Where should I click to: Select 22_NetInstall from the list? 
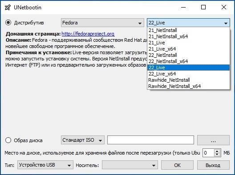click(188, 55)
